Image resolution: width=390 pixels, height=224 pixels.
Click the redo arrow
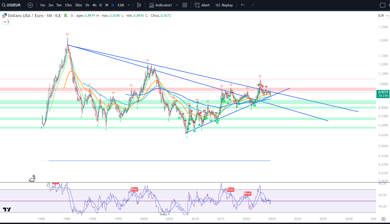pyautogui.click(x=253, y=5)
